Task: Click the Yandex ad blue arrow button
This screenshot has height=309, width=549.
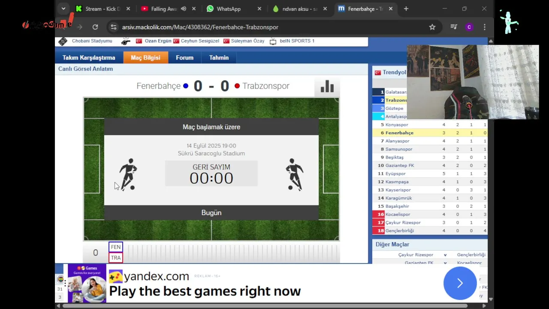Action: pyautogui.click(x=460, y=283)
